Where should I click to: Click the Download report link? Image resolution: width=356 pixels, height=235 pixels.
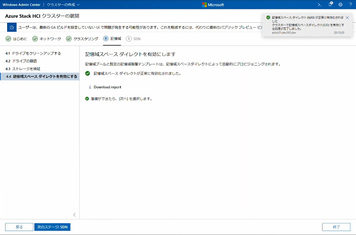(107, 87)
